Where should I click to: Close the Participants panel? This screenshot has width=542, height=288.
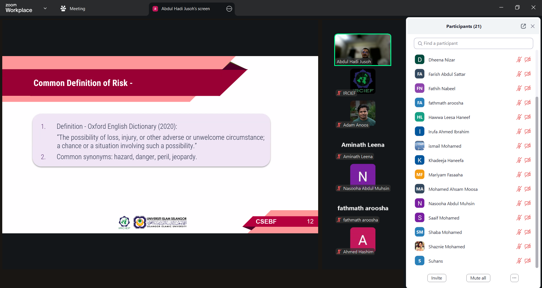click(x=533, y=26)
